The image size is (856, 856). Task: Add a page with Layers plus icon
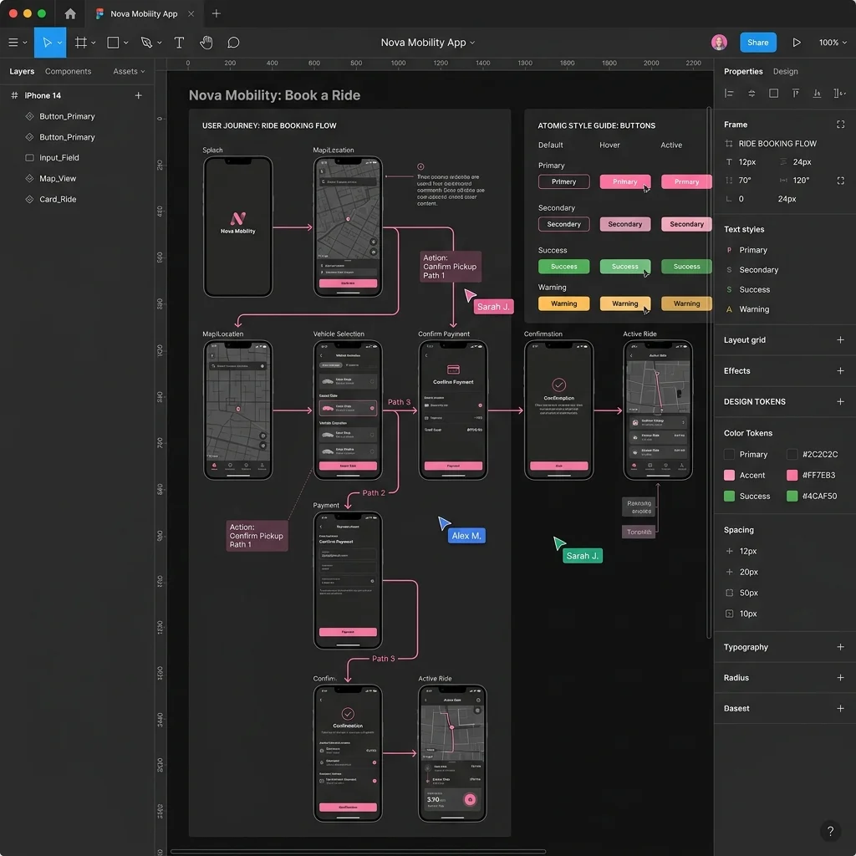[138, 95]
